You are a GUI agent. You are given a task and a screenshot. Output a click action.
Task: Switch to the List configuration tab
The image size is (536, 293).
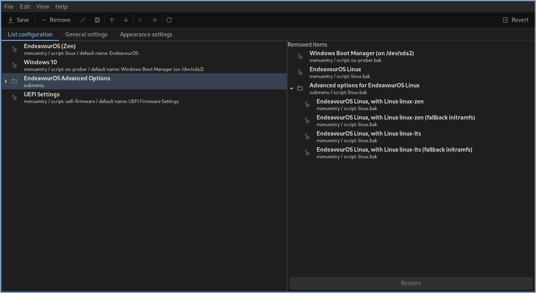[x=30, y=34]
